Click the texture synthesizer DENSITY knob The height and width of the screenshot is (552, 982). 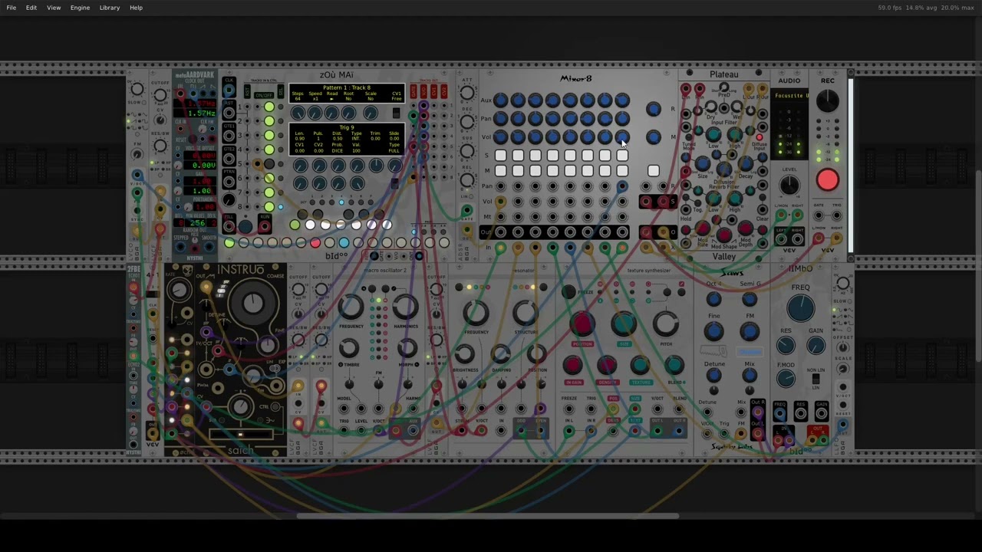point(607,365)
